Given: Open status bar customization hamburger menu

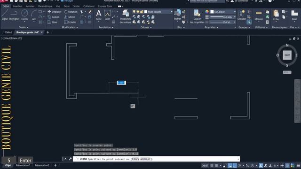Looking at the screenshot, I should [x=298, y=166].
